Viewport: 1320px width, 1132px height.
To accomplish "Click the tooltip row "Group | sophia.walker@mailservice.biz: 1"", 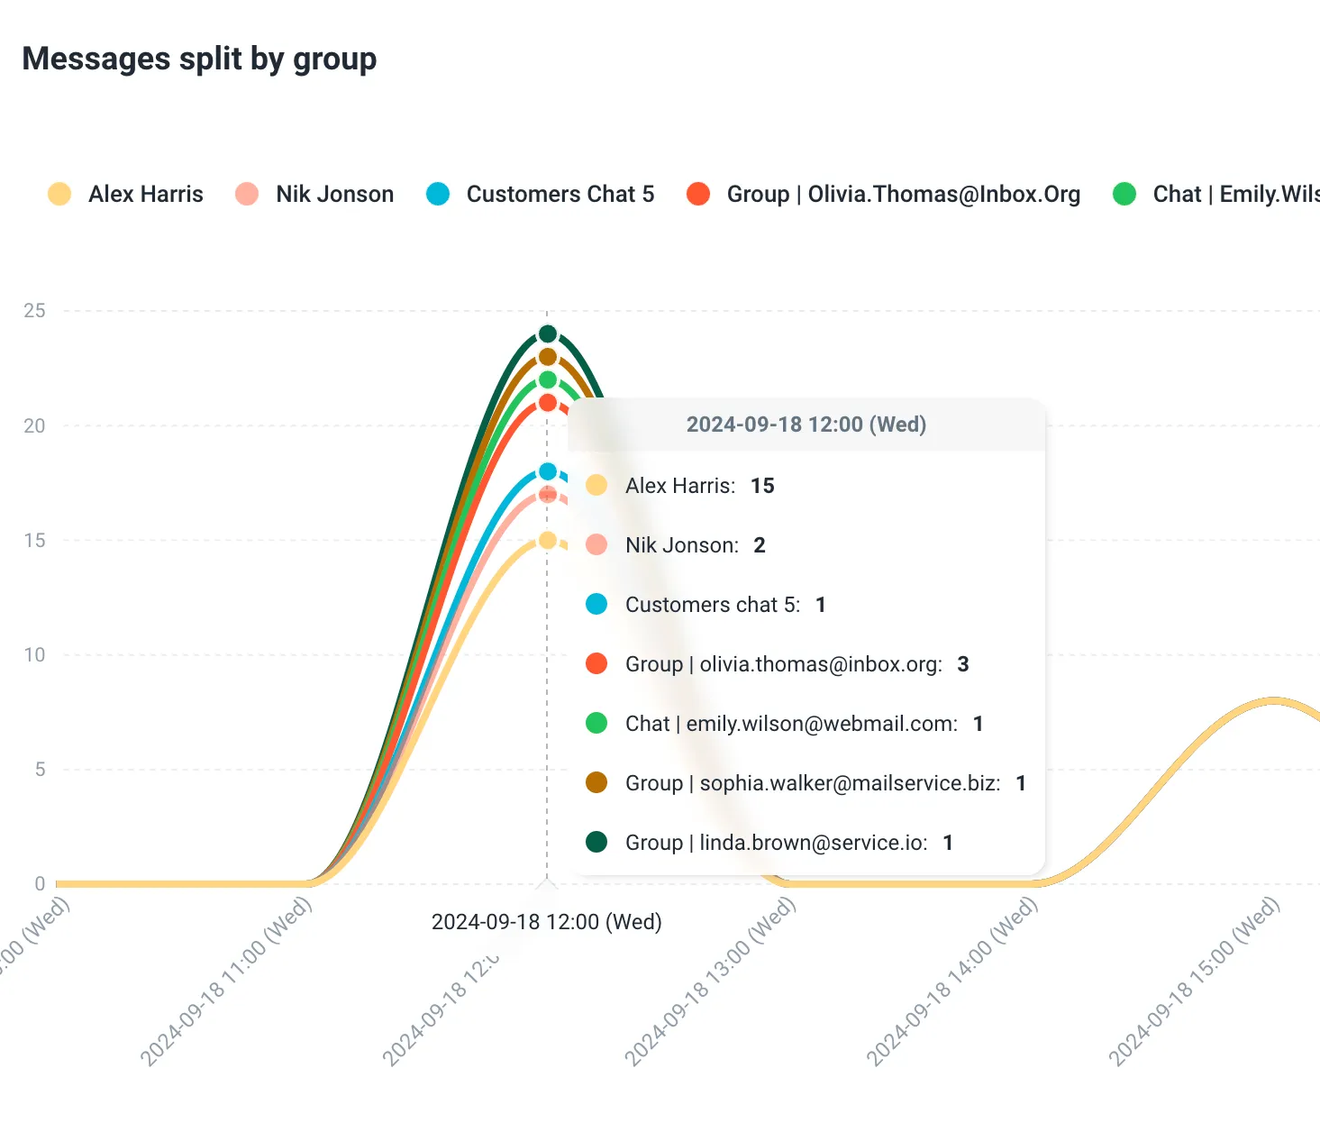I will click(x=806, y=783).
